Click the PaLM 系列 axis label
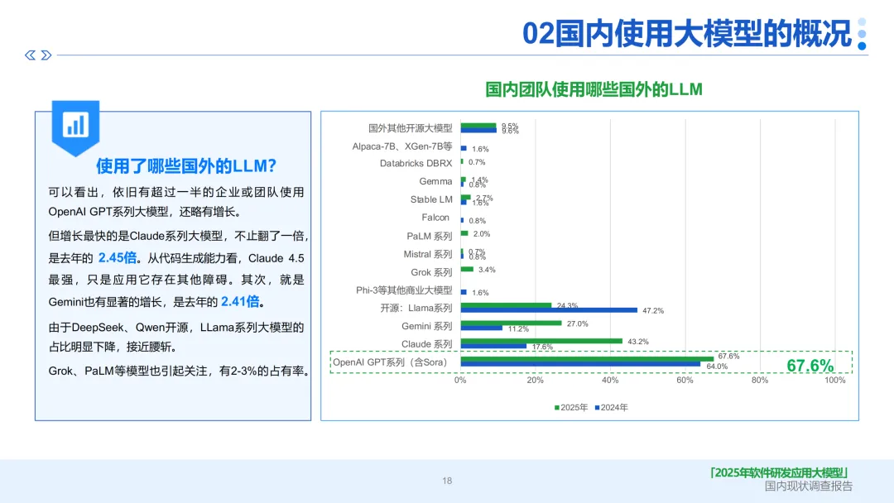Screen dimensions: 894x503 pos(430,236)
